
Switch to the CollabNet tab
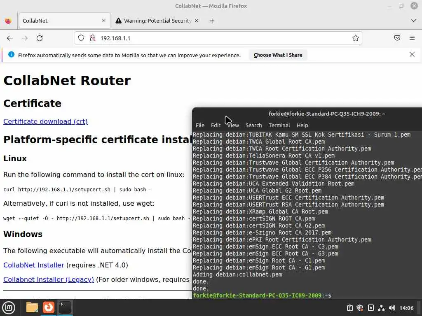click(x=65, y=21)
